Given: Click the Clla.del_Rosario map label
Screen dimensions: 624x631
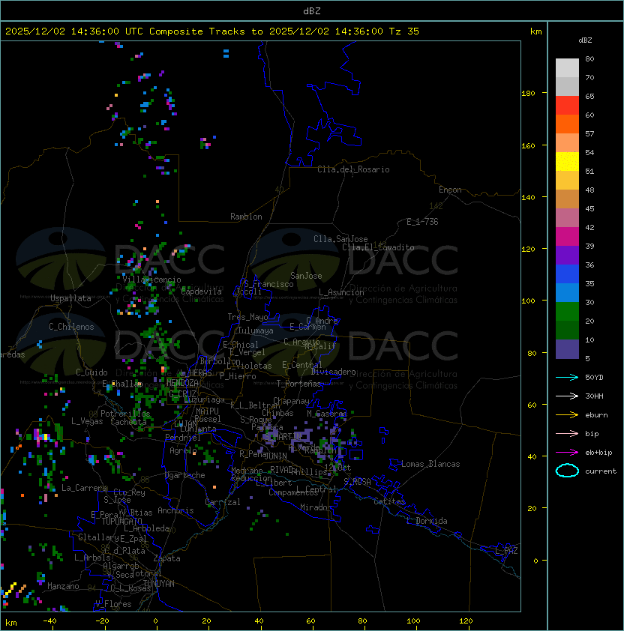Looking at the screenshot, I should point(353,169).
